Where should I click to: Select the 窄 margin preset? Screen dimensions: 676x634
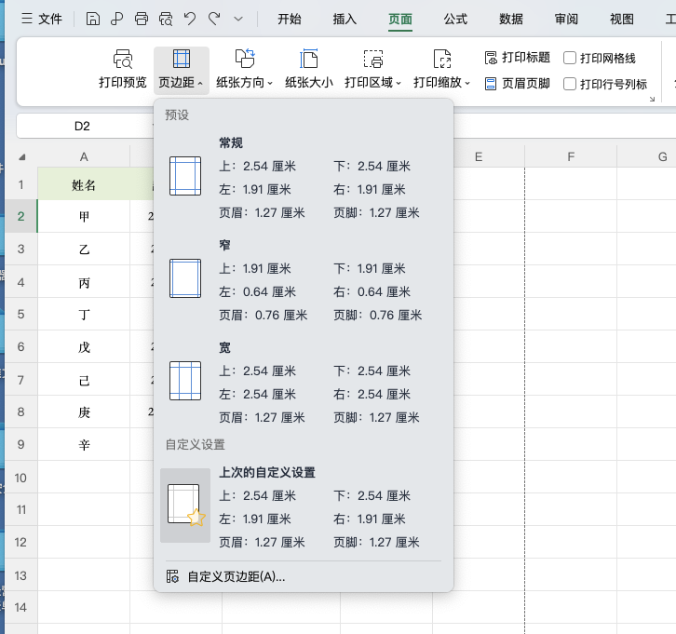303,280
